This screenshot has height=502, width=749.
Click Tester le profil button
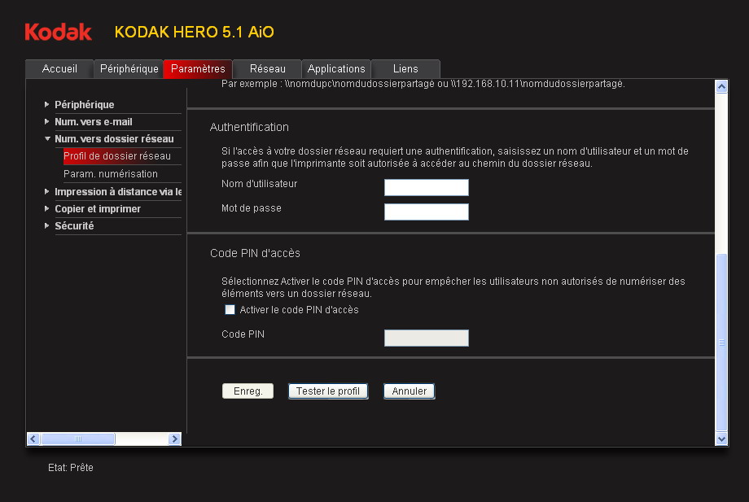[327, 391]
